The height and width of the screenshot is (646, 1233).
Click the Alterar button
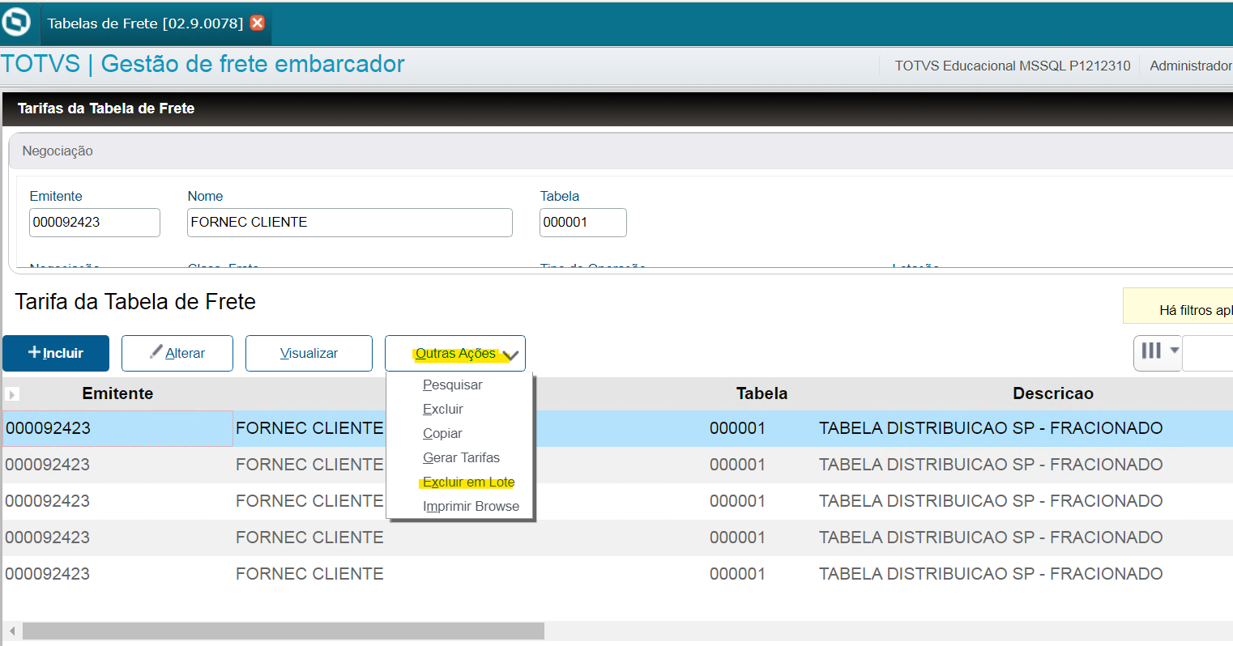177,353
